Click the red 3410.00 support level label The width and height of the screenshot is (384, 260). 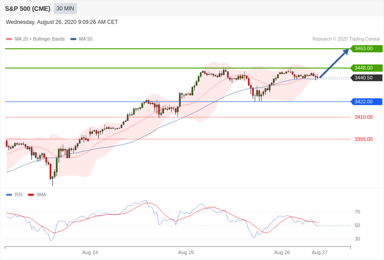(363, 117)
